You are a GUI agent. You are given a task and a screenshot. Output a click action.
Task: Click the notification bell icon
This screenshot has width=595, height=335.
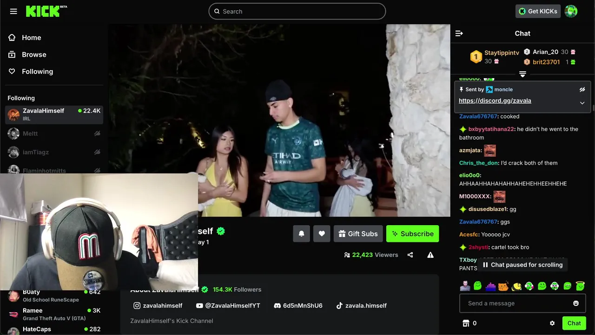click(301, 234)
